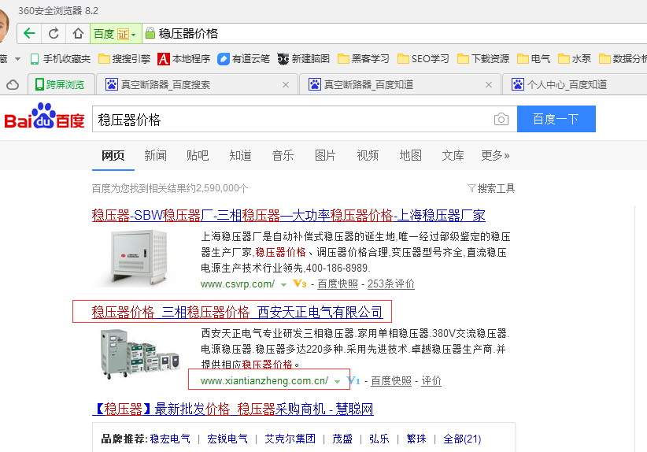Expand 更多» search categories

pyautogui.click(x=495, y=155)
